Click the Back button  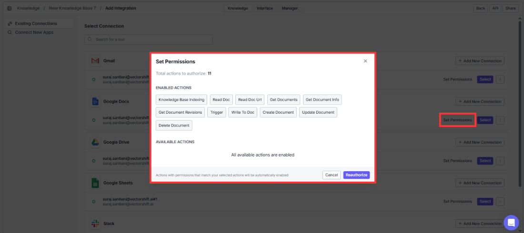click(x=480, y=9)
